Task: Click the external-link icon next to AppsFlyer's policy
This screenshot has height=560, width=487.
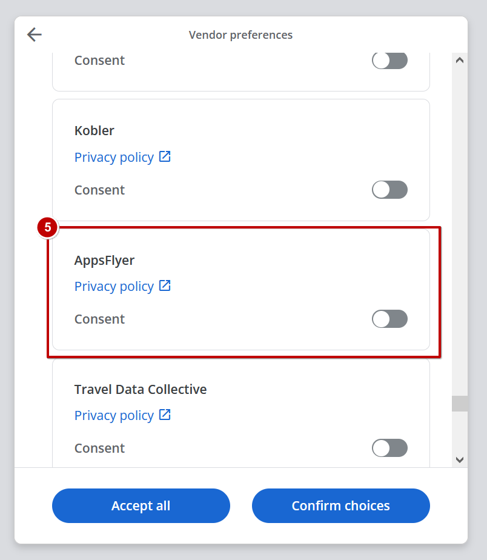Action: pyautogui.click(x=164, y=285)
